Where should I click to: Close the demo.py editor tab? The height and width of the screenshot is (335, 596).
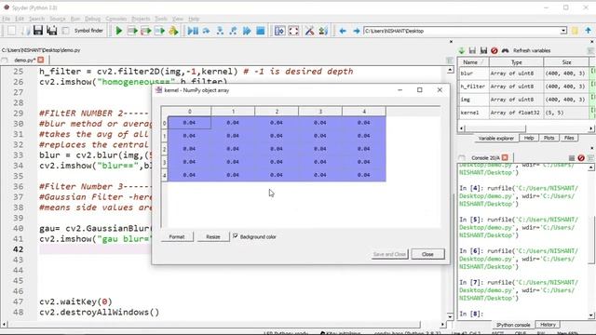(x=41, y=60)
